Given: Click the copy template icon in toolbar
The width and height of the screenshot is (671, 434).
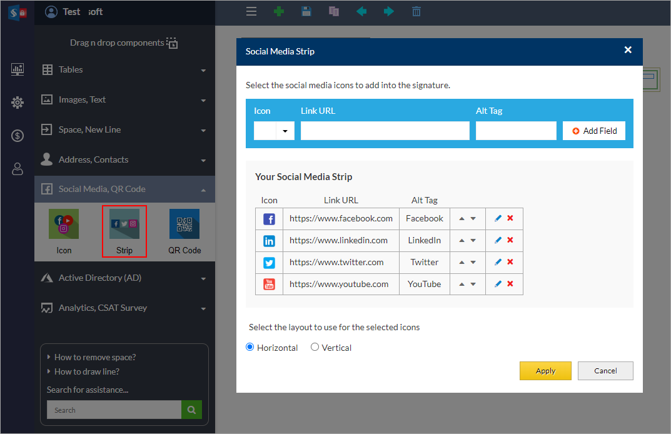Looking at the screenshot, I should (x=334, y=11).
